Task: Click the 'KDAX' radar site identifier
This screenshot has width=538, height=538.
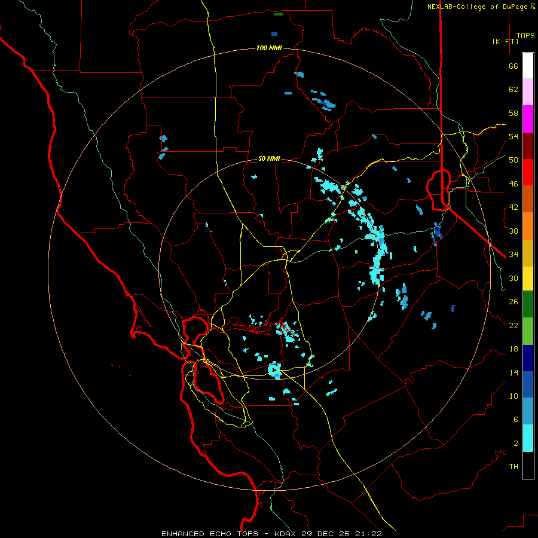Action: click(x=286, y=534)
